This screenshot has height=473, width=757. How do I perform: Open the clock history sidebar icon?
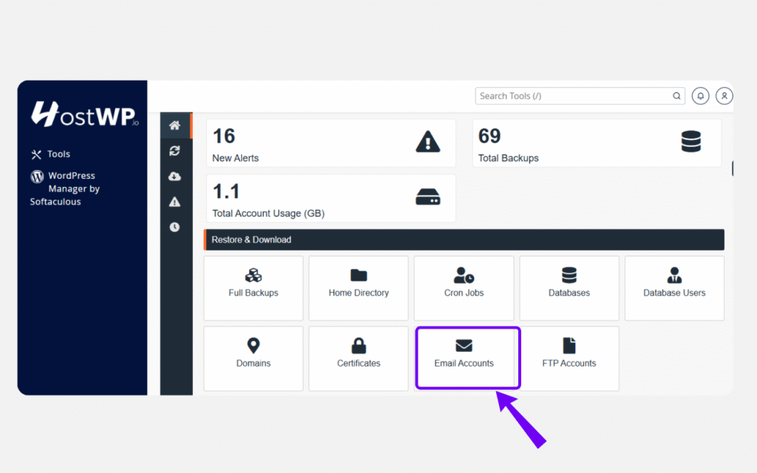click(x=174, y=227)
